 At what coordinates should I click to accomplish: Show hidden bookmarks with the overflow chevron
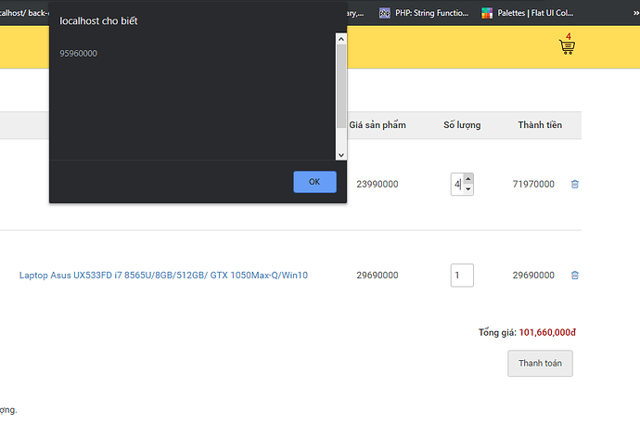(634, 13)
